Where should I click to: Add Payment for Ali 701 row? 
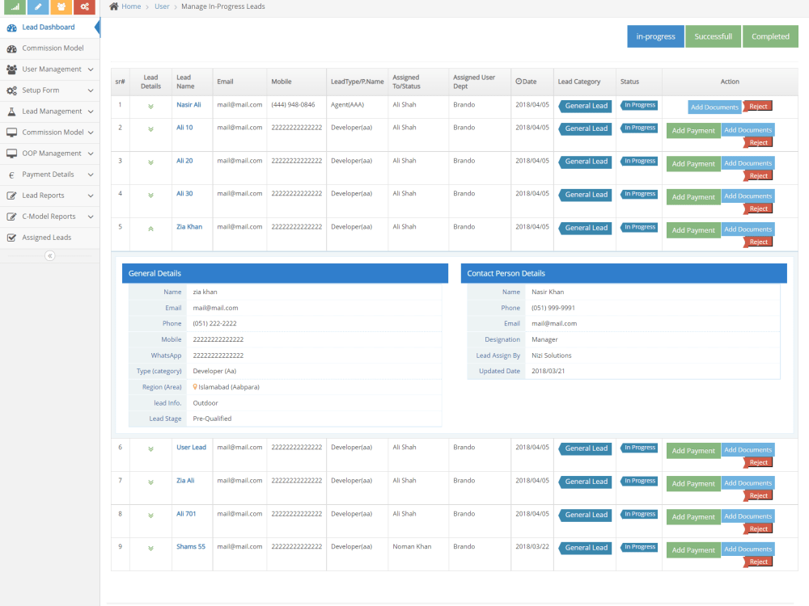tap(693, 517)
